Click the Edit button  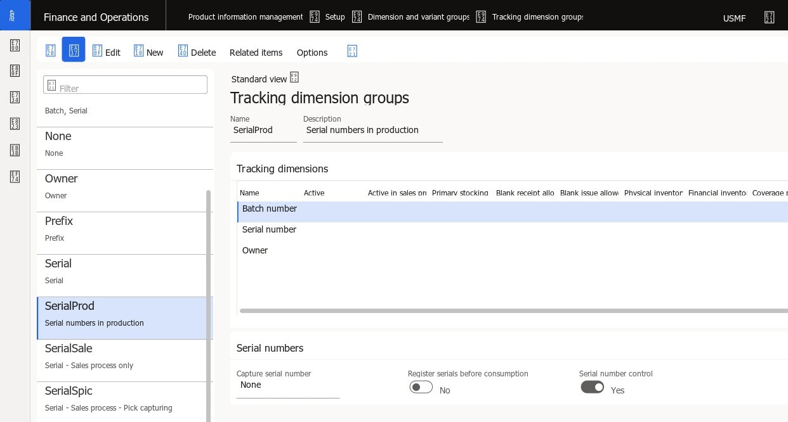106,52
